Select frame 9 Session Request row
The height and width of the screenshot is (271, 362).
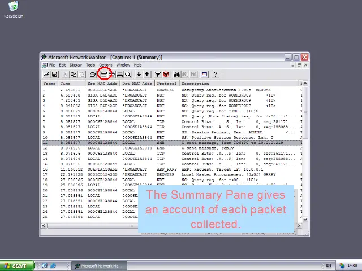(x=172, y=132)
